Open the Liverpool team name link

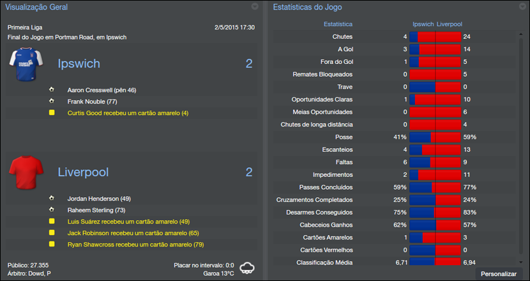83,172
